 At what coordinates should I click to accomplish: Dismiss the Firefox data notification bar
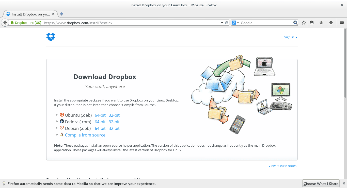(x=344, y=183)
